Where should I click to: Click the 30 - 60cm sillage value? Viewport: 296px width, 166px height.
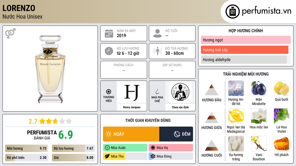[175, 53]
